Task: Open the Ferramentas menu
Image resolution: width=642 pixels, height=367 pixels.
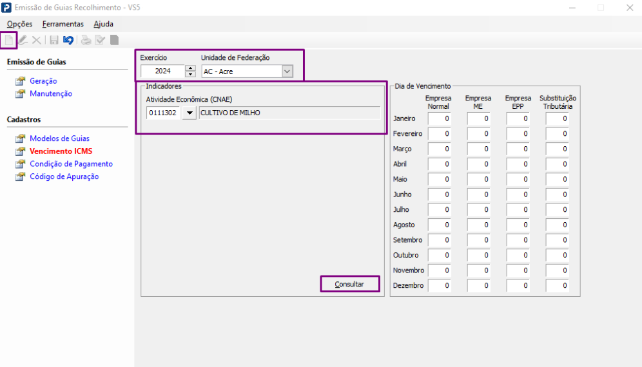Action: click(x=63, y=24)
